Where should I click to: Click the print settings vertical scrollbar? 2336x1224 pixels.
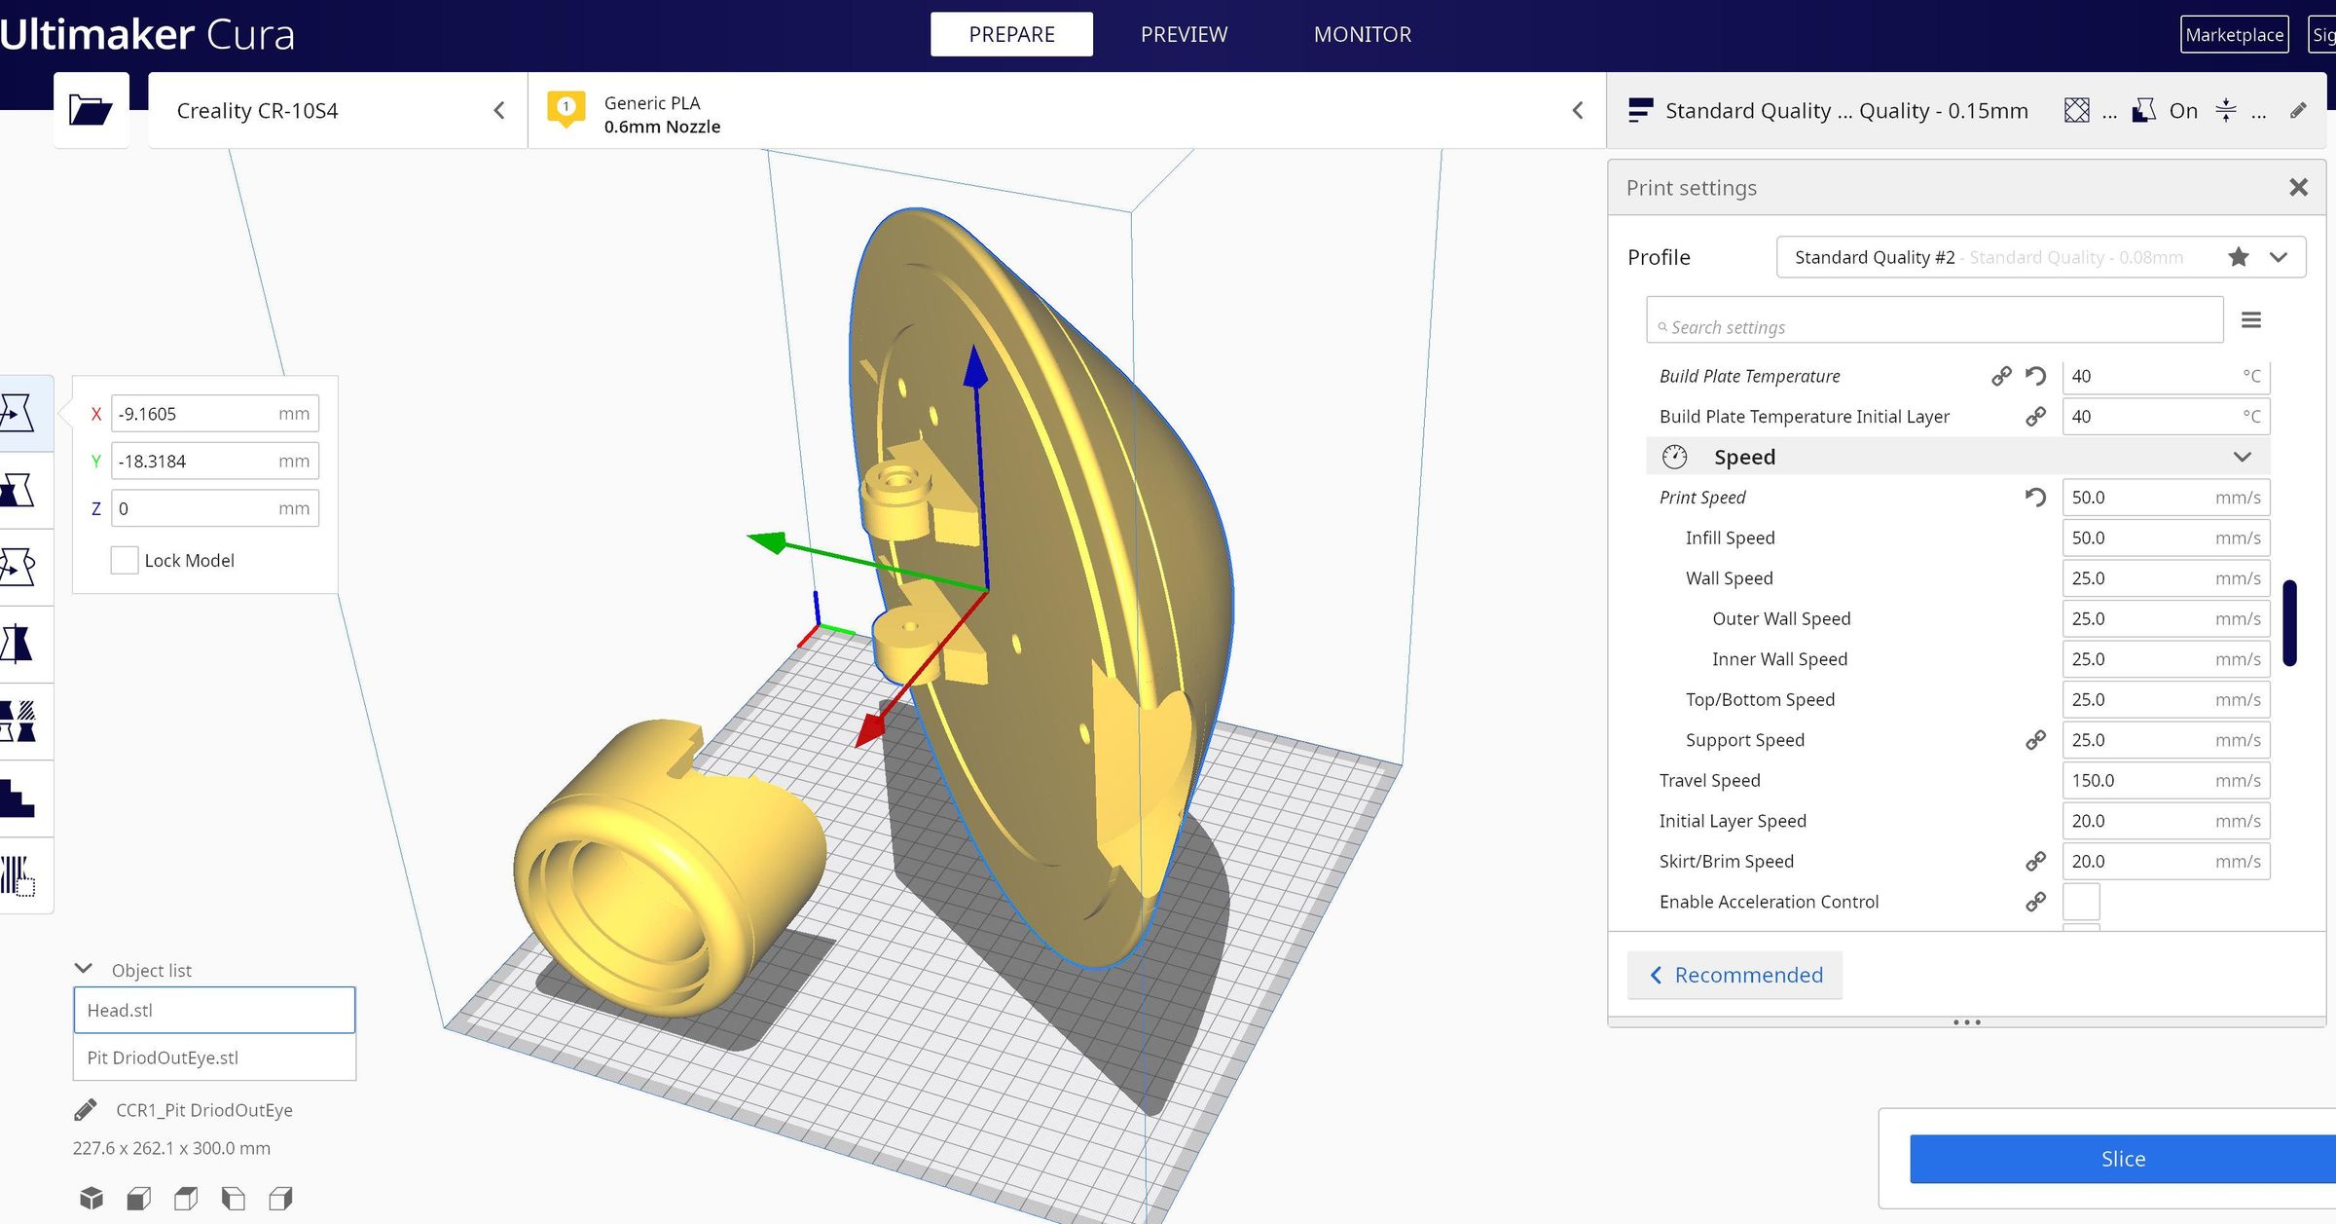click(2289, 623)
